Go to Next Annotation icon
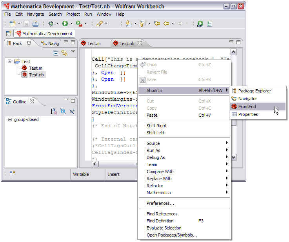The height and width of the screenshot is (242, 289). pos(129,23)
